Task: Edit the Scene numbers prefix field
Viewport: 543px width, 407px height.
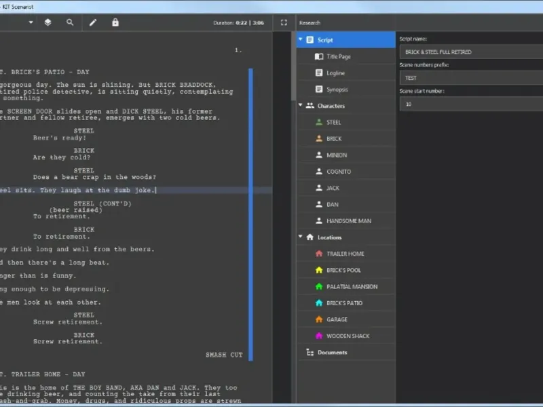Action: (x=471, y=78)
